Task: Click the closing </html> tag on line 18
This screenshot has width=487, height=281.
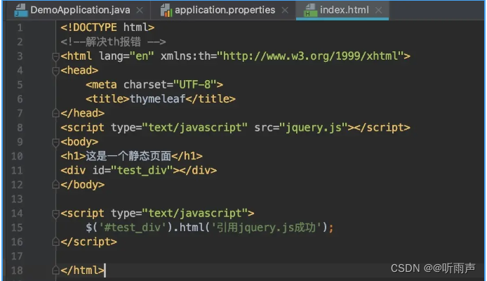Action: [x=83, y=270]
